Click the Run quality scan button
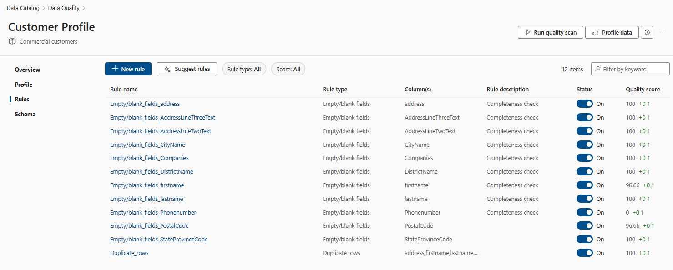This screenshot has width=673, height=270. pos(550,32)
